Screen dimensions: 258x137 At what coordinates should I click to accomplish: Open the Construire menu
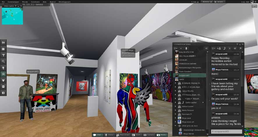click(x=35, y=2)
